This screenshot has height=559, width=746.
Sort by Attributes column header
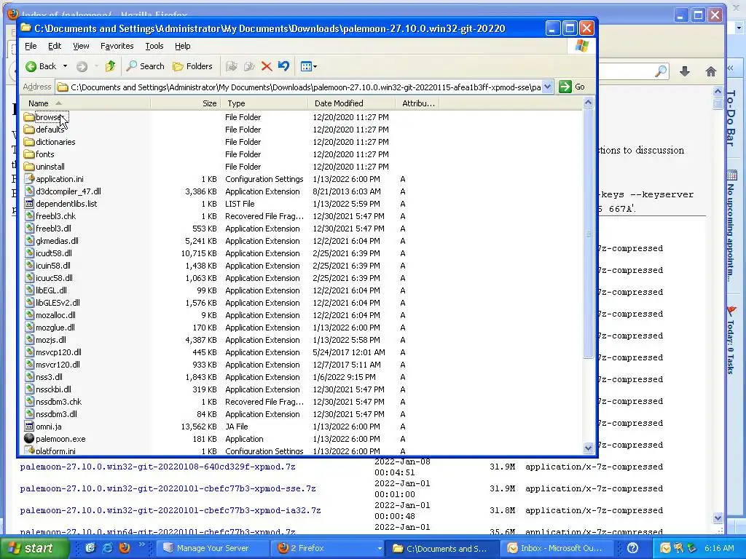pos(417,103)
